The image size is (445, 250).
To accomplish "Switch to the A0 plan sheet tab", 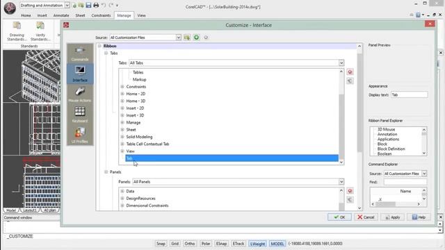I will [50, 210].
